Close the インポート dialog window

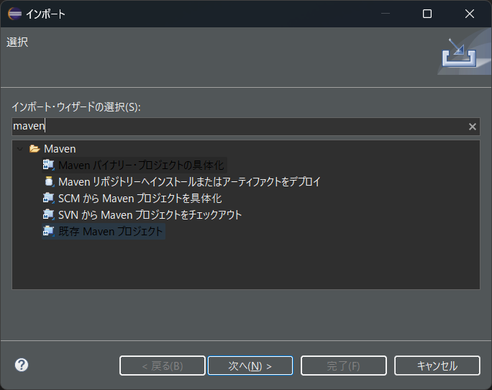[x=470, y=14]
